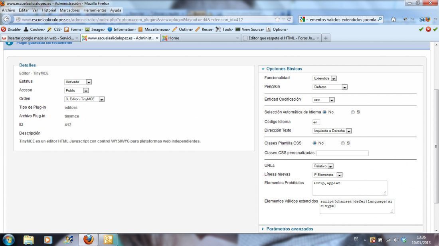The image size is (439, 246).
Task: Open the Archivo menu
Action: [x=8, y=10]
